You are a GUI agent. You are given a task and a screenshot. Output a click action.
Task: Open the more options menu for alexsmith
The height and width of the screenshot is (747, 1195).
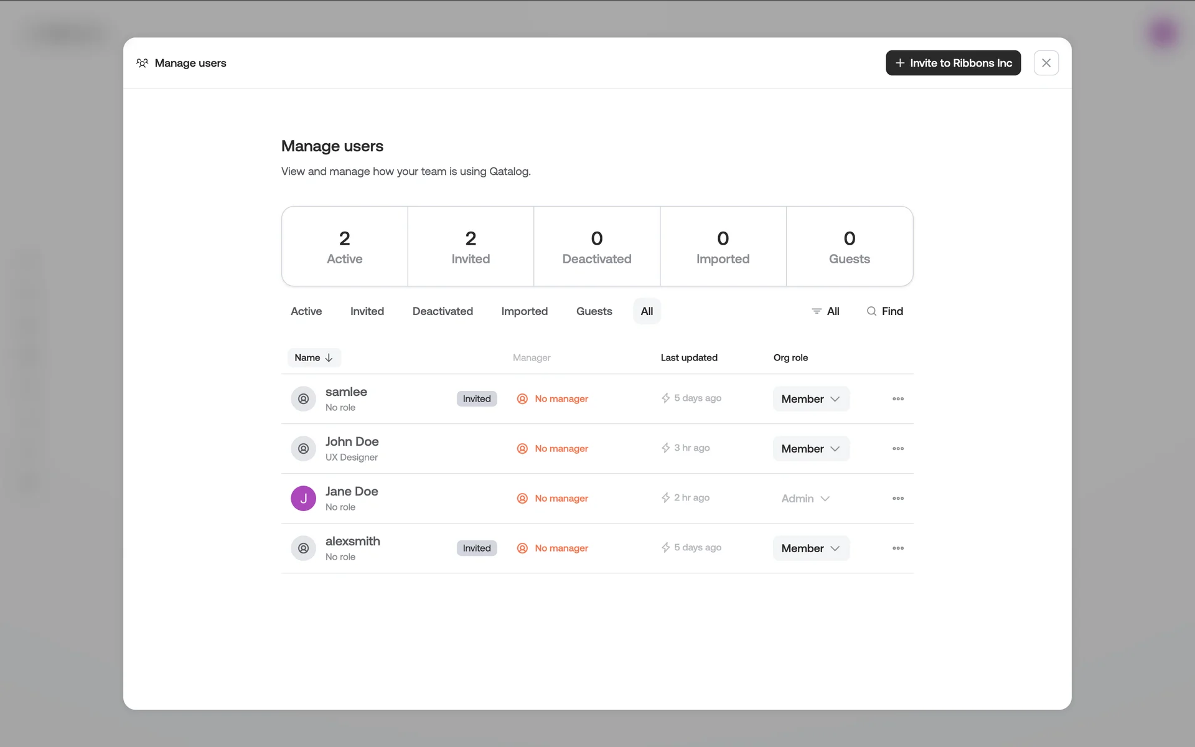[x=897, y=548]
